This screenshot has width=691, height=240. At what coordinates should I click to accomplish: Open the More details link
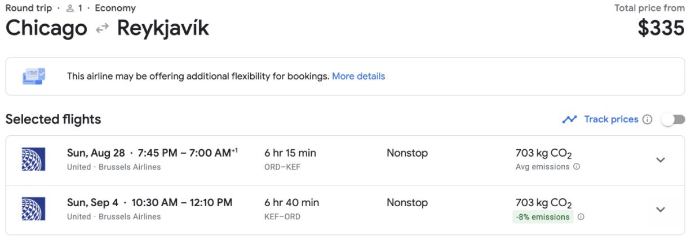(x=358, y=76)
